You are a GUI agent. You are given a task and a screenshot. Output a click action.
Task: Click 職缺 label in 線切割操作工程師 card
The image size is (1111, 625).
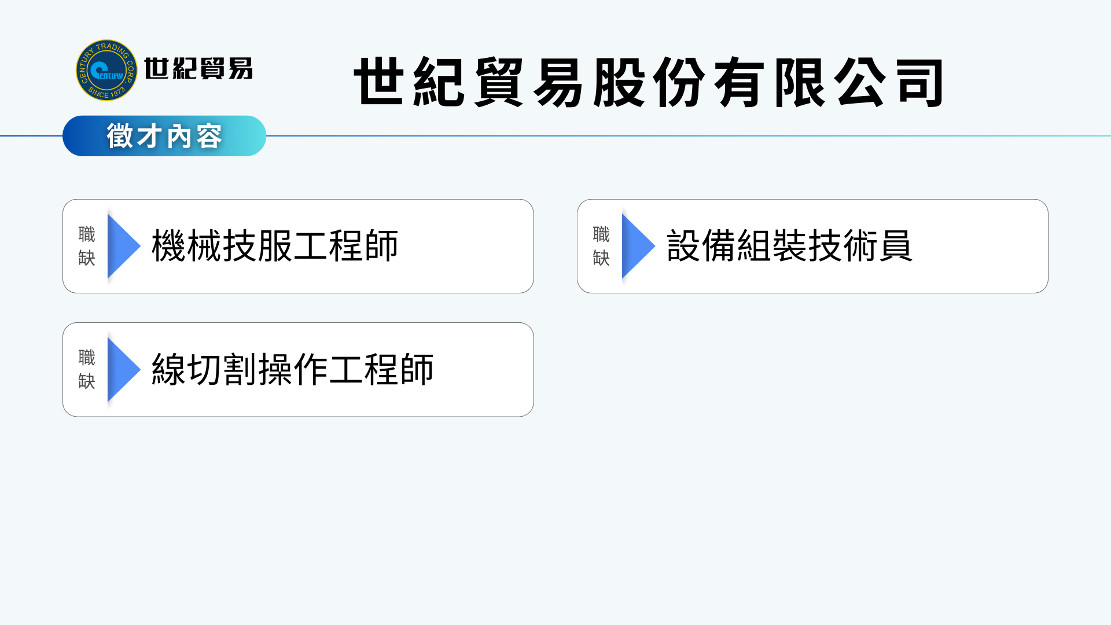87,369
